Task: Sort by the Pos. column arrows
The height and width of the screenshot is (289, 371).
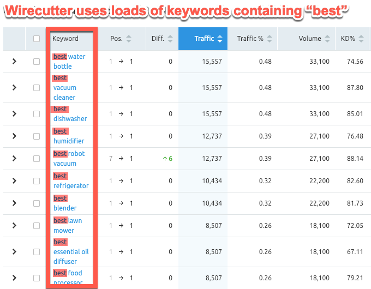Action: [129, 39]
